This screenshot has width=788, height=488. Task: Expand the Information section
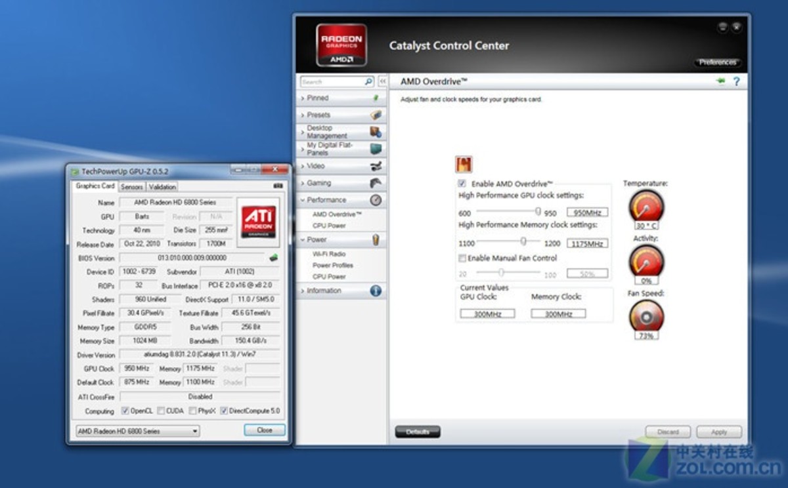[341, 291]
